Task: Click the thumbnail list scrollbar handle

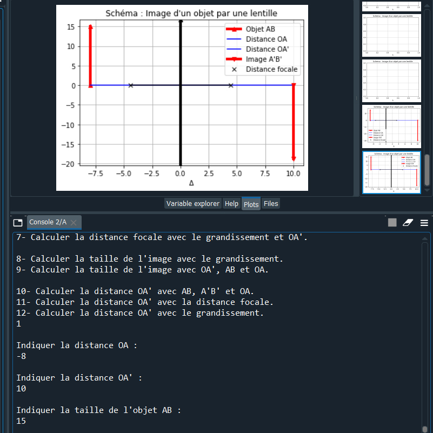Action: [427, 170]
